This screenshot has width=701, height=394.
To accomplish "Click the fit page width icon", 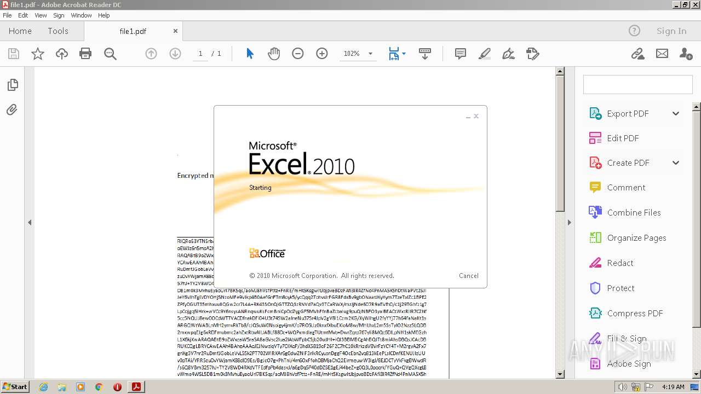I will click(394, 54).
